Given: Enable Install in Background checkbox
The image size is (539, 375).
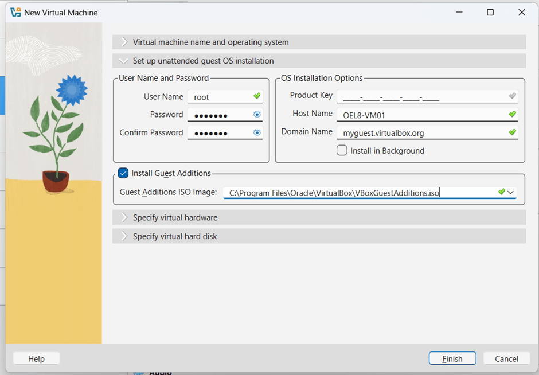Looking at the screenshot, I should [342, 151].
